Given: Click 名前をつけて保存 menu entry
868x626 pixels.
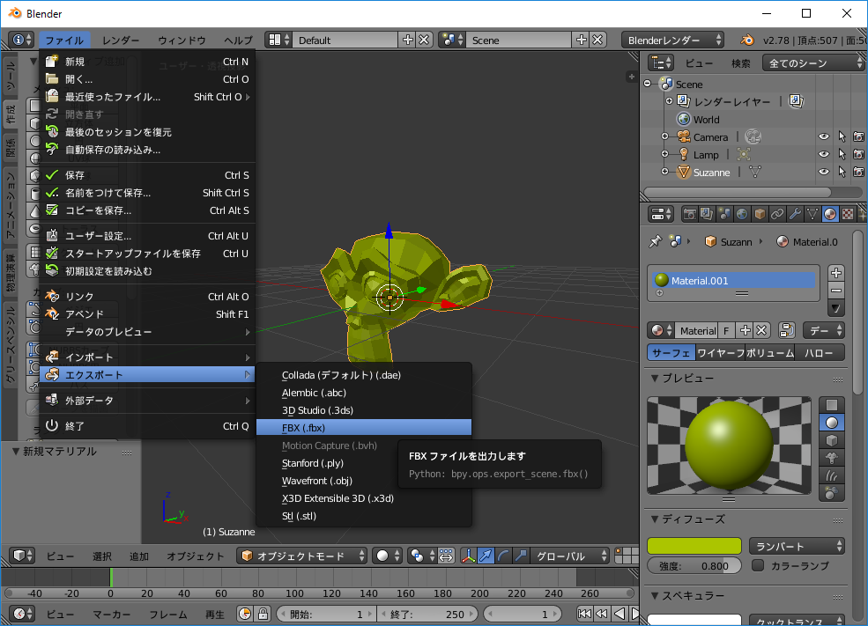Looking at the screenshot, I should click(147, 193).
